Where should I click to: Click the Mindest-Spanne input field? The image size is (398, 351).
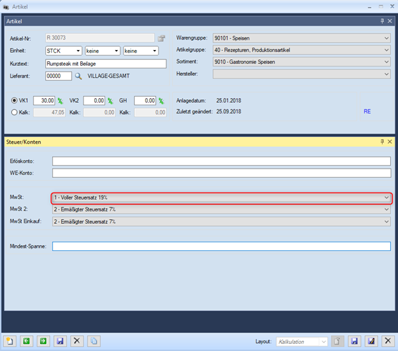pyautogui.click(x=221, y=246)
